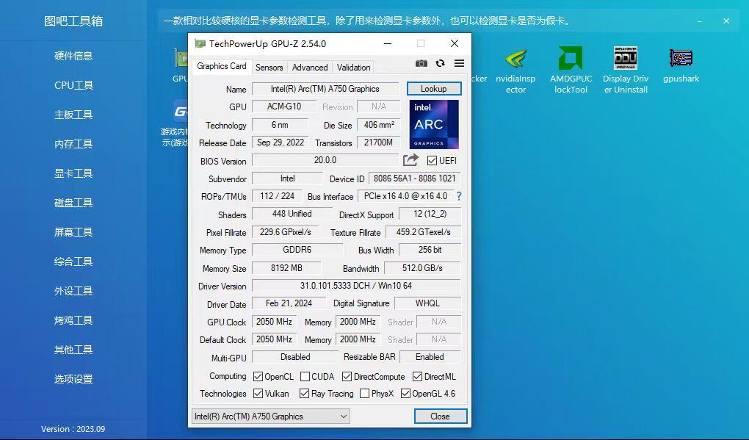The width and height of the screenshot is (749, 440).
Task: Open the GPU-Z hamburger menu
Action: pos(459,63)
